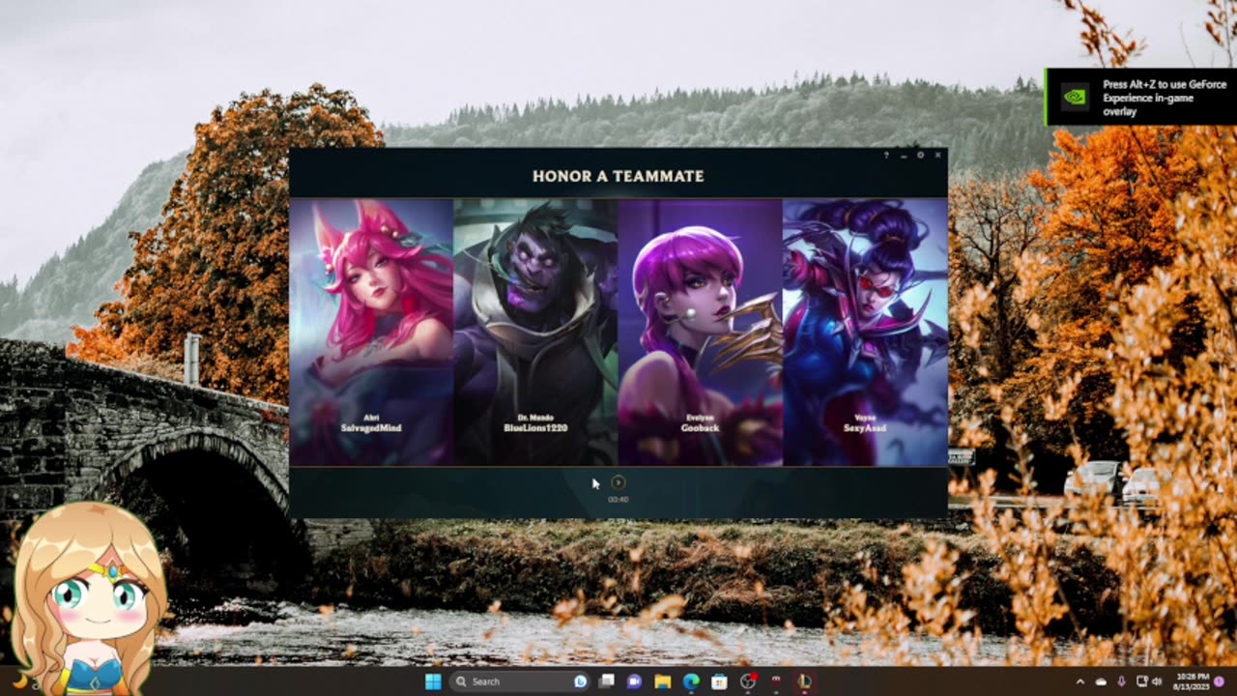Viewport: 1237px width, 696px height.
Task: Minimize the League client window
Action: click(904, 155)
